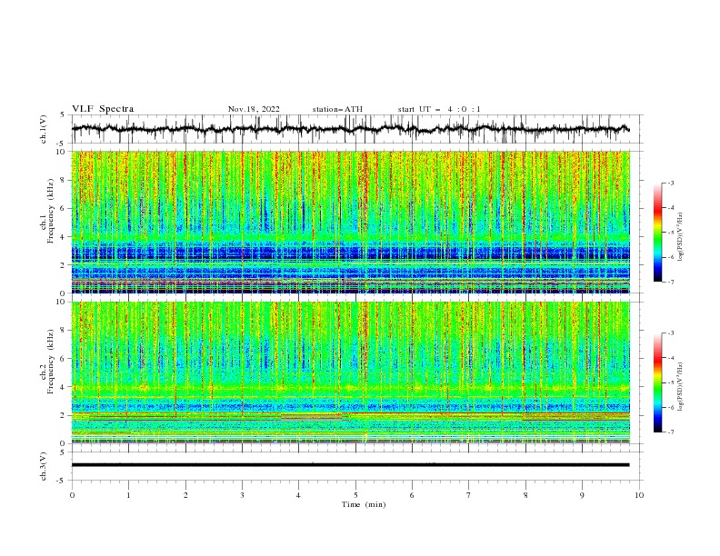Click the "2" tick on the time axis
Image resolution: width=720 pixels, height=556 pixels.
click(185, 495)
